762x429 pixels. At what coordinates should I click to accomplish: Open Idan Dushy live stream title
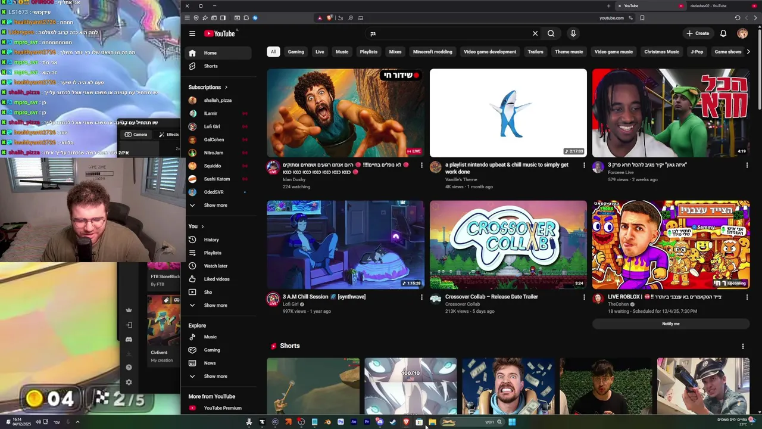coord(347,168)
